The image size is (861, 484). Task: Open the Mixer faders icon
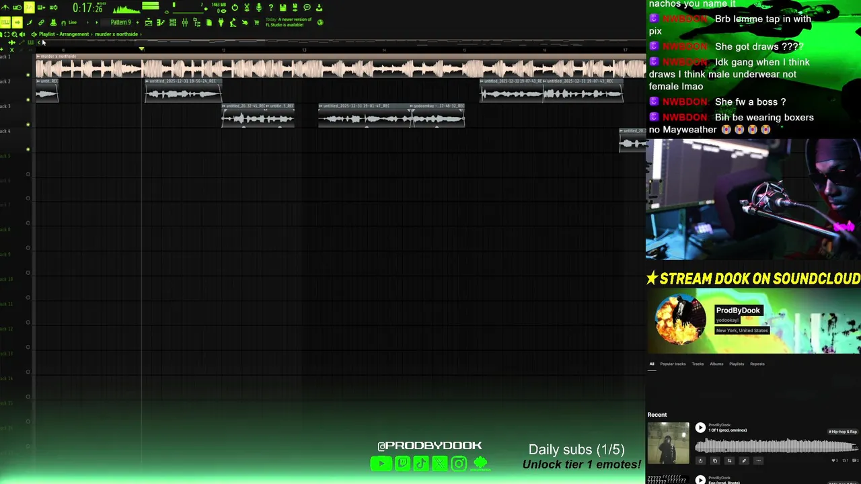(184, 23)
